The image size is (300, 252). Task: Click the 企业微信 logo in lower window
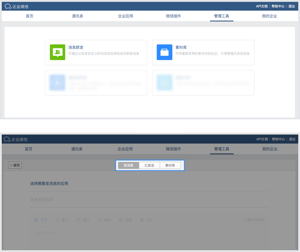tap(16, 139)
